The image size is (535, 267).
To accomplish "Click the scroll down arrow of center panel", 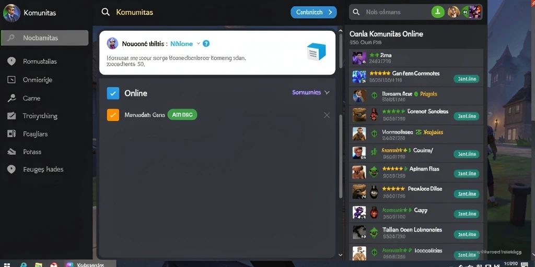I will point(340,254).
